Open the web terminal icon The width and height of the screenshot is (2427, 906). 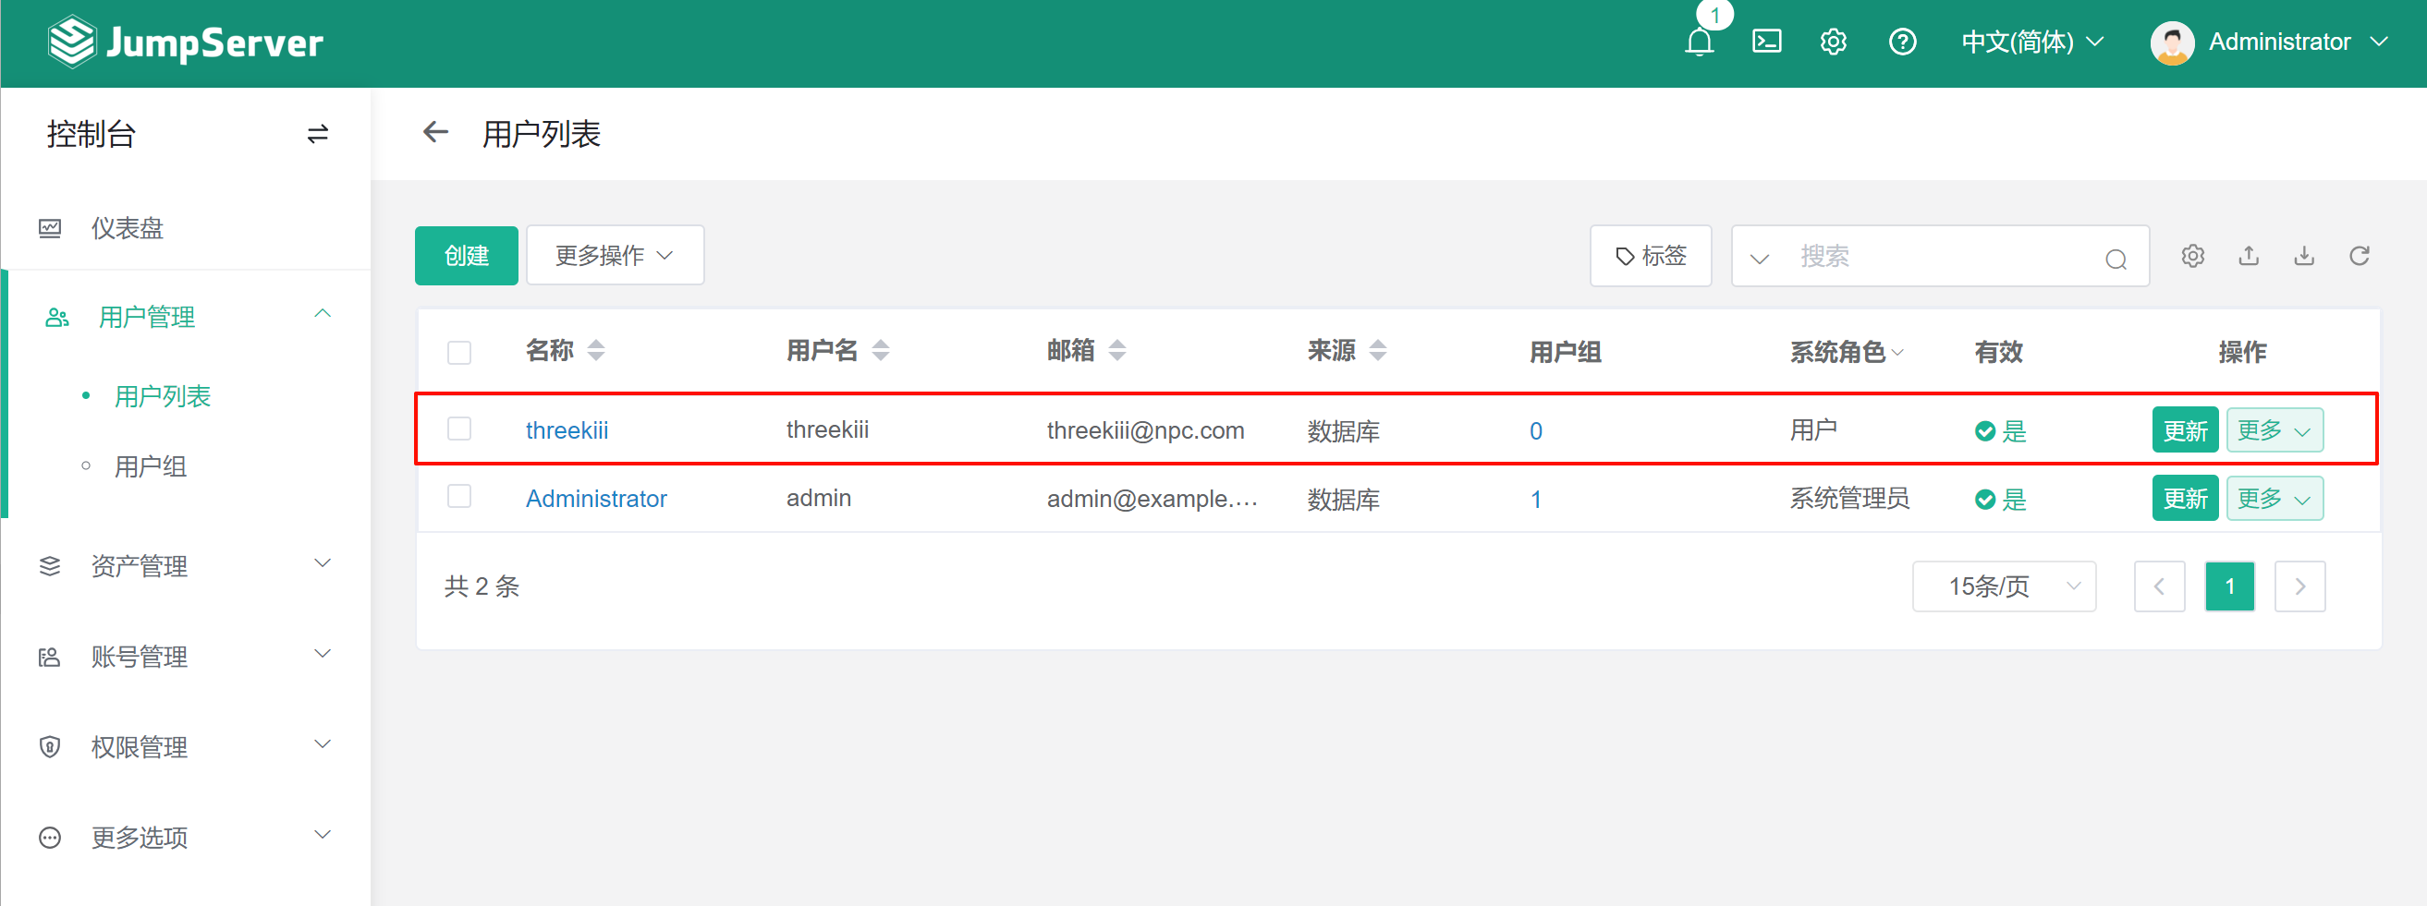pos(1765,42)
